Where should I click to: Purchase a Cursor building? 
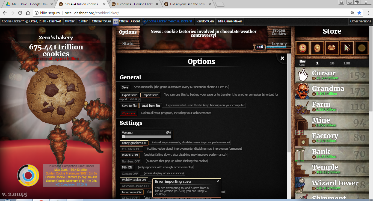pos(331,75)
